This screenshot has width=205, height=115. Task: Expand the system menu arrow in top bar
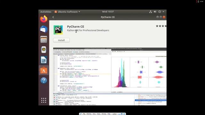(163, 12)
